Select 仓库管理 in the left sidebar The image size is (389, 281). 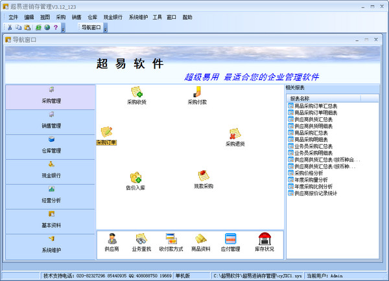(51, 147)
